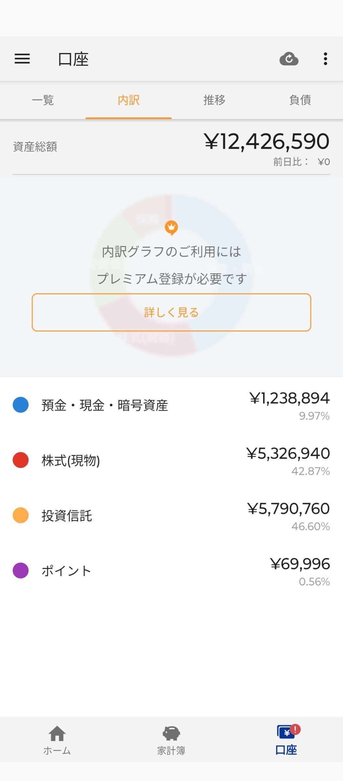
Task: Tap the cloud sync refresh icon
Action: [289, 59]
